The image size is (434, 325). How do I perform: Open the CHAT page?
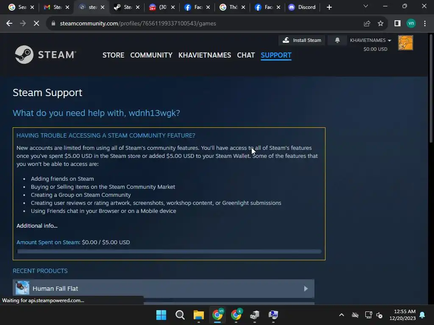[246, 55]
